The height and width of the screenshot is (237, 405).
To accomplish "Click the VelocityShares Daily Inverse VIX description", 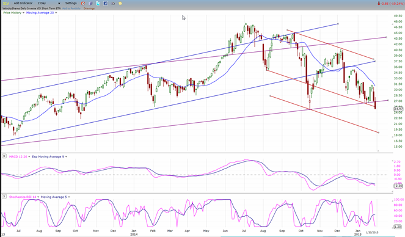I will (x=32, y=9).
